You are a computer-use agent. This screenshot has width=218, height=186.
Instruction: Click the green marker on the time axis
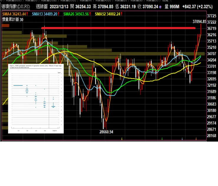coord(162,139)
